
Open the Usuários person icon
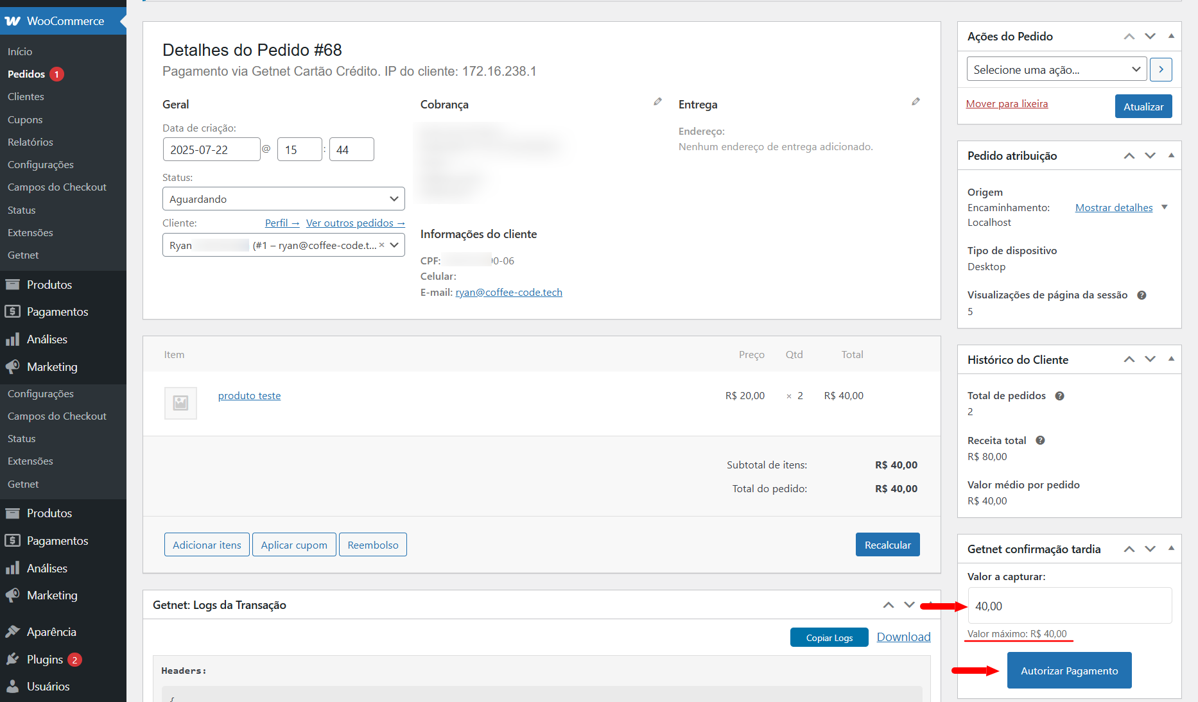[13, 687]
